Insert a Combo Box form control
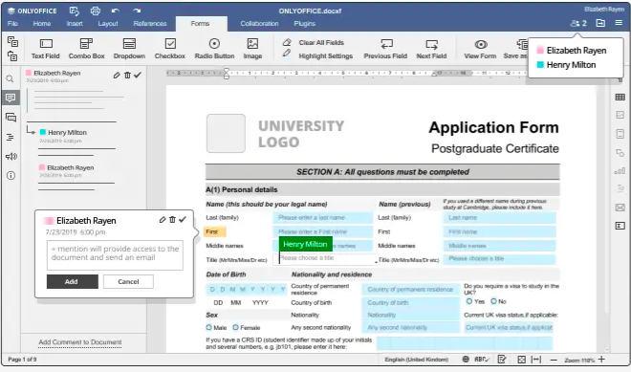The height and width of the screenshot is (372, 631). 86,49
